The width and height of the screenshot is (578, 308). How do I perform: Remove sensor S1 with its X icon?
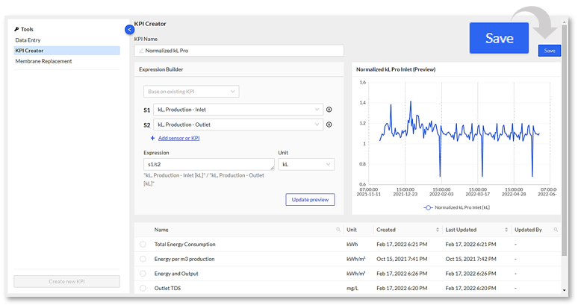pos(329,110)
